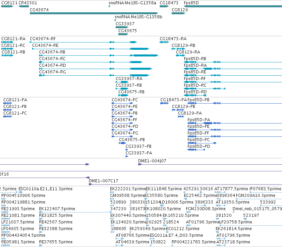The height and width of the screenshot is (247, 282).
Task: Click the CG43674 gene label
Action: click(39, 10)
